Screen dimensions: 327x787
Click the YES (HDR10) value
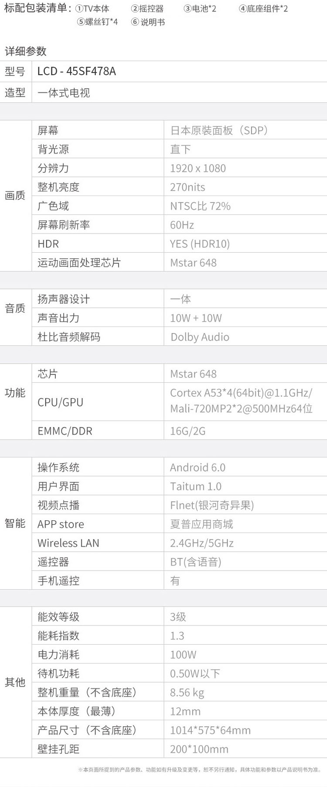point(200,244)
